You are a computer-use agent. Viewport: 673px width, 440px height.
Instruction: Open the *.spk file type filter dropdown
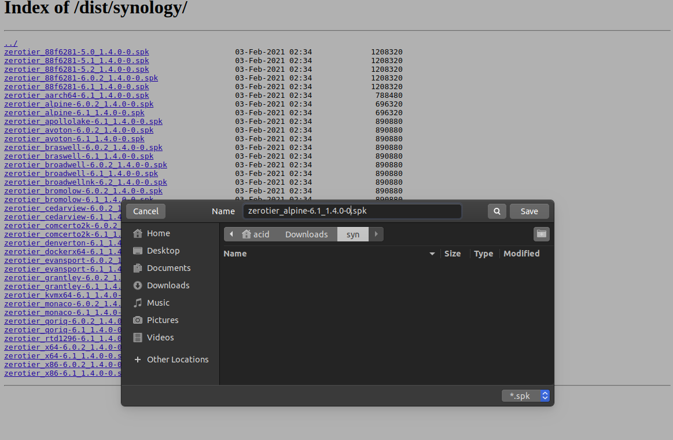click(525, 396)
